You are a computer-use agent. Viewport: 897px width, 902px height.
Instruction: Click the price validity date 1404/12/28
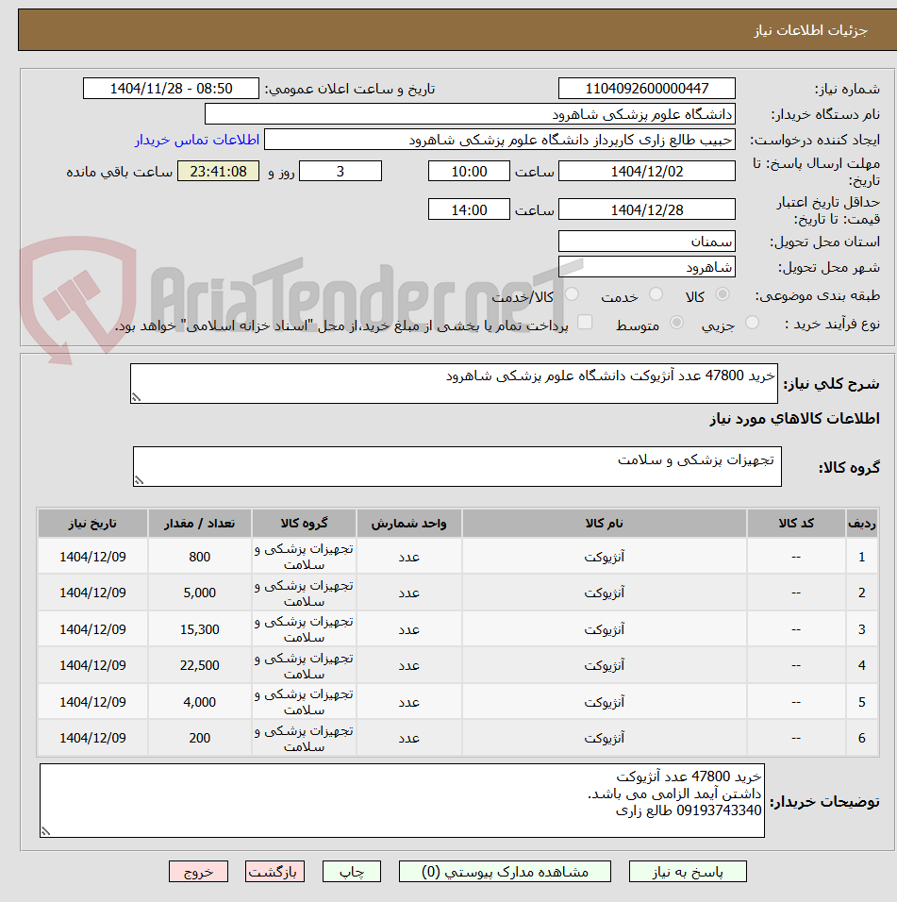(647, 210)
